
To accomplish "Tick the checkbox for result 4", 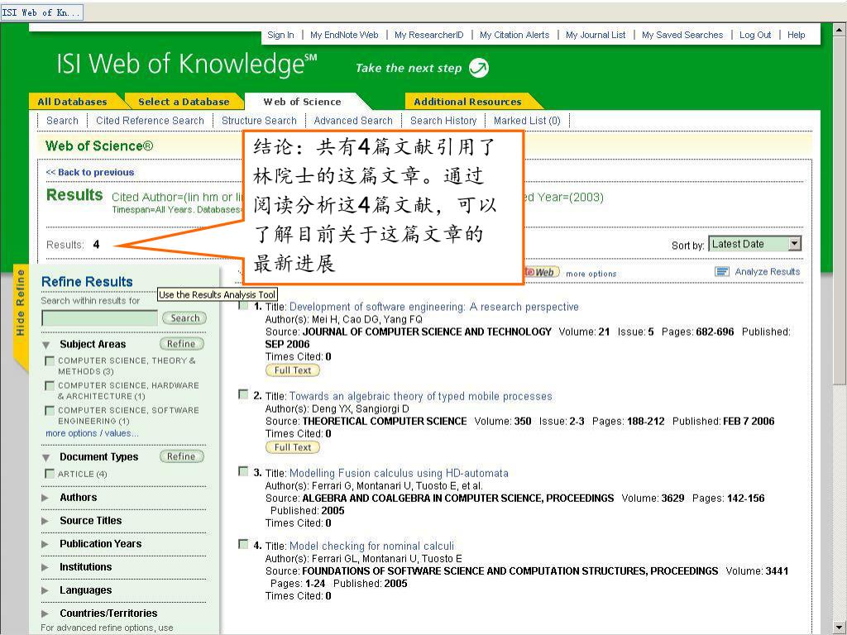I will (244, 544).
